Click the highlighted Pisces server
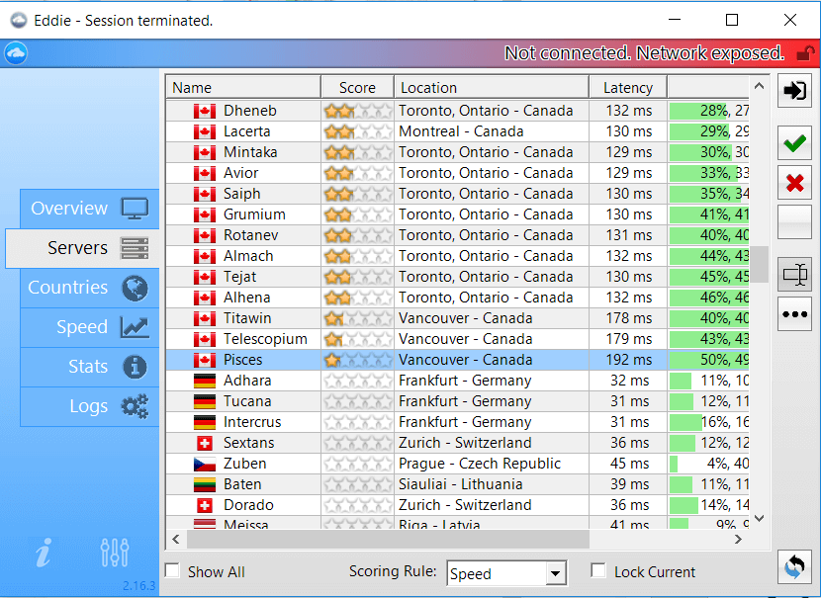 458,360
